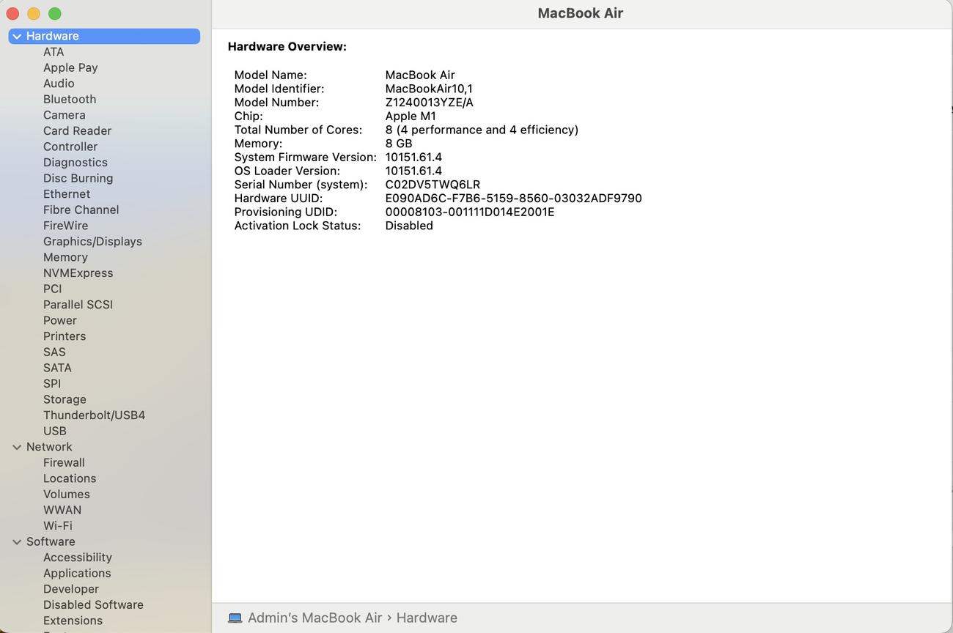Open the Extensions entry
The width and height of the screenshot is (953, 633).
point(73,621)
